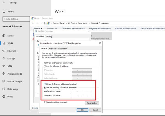Open Data usage page

[13, 89]
